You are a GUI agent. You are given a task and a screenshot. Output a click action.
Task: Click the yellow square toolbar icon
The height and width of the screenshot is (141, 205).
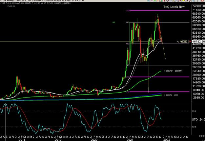click(x=183, y=1)
